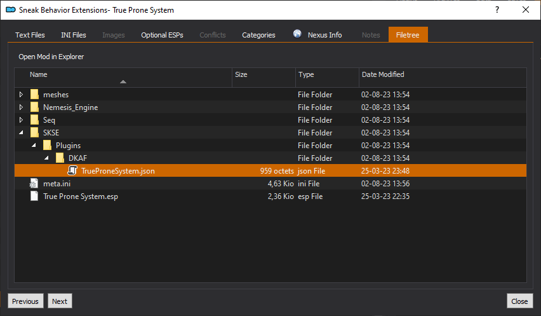Click the disabled Images tab
The height and width of the screenshot is (316, 541).
pos(114,35)
